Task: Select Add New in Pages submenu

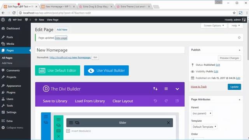Action: (x=7, y=63)
